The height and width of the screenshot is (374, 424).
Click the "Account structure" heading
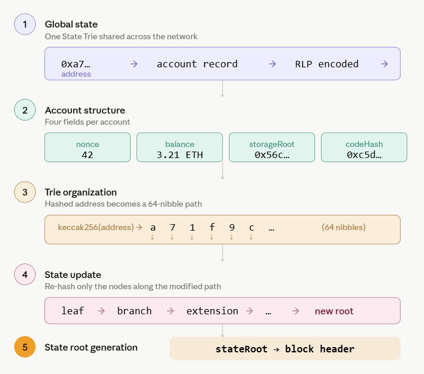[85, 110]
